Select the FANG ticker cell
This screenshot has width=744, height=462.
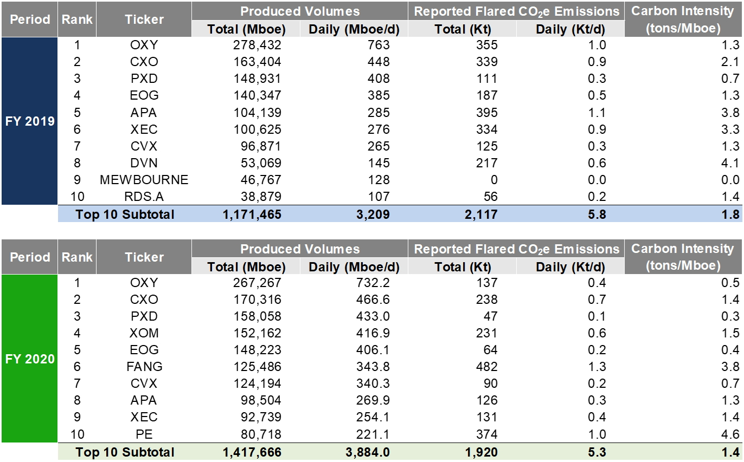tap(144, 367)
